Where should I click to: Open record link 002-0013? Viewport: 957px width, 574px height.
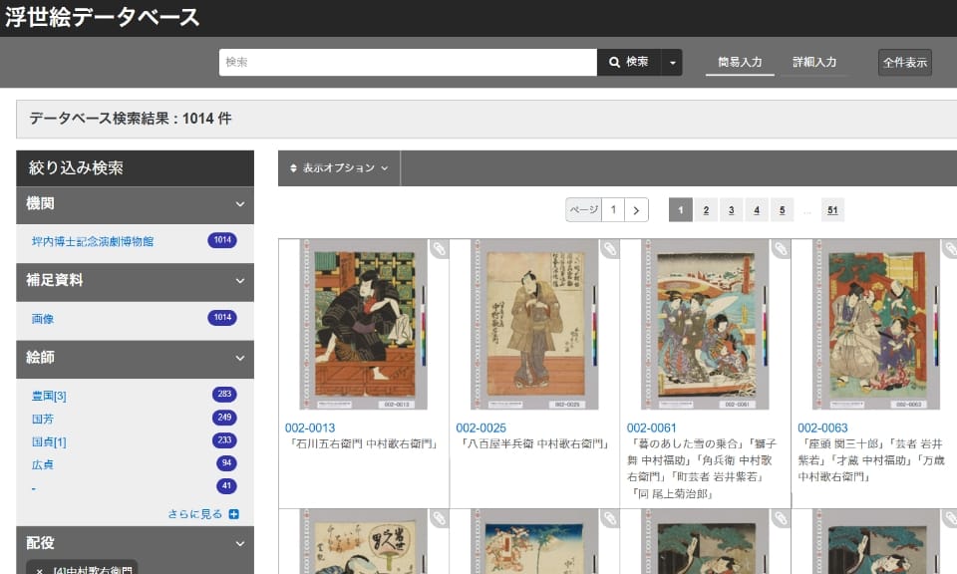pyautogui.click(x=310, y=429)
